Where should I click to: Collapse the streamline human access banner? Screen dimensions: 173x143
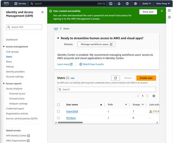(x=58, y=38)
